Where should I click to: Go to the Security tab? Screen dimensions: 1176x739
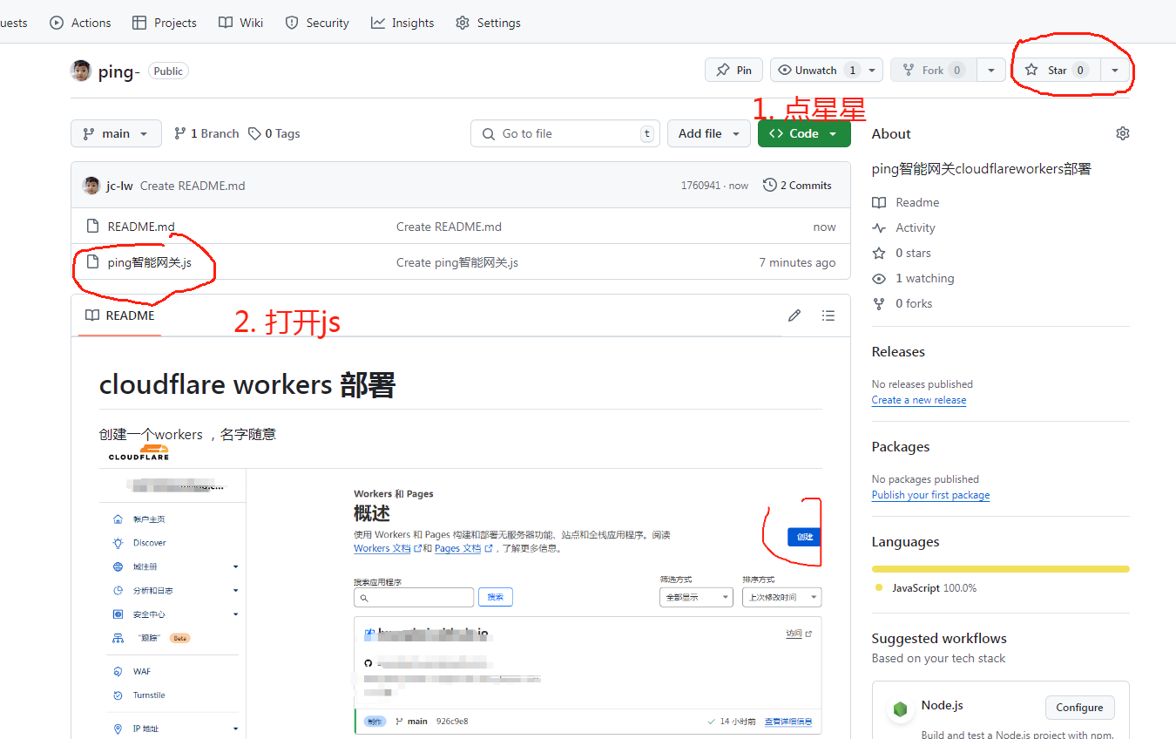pos(317,23)
